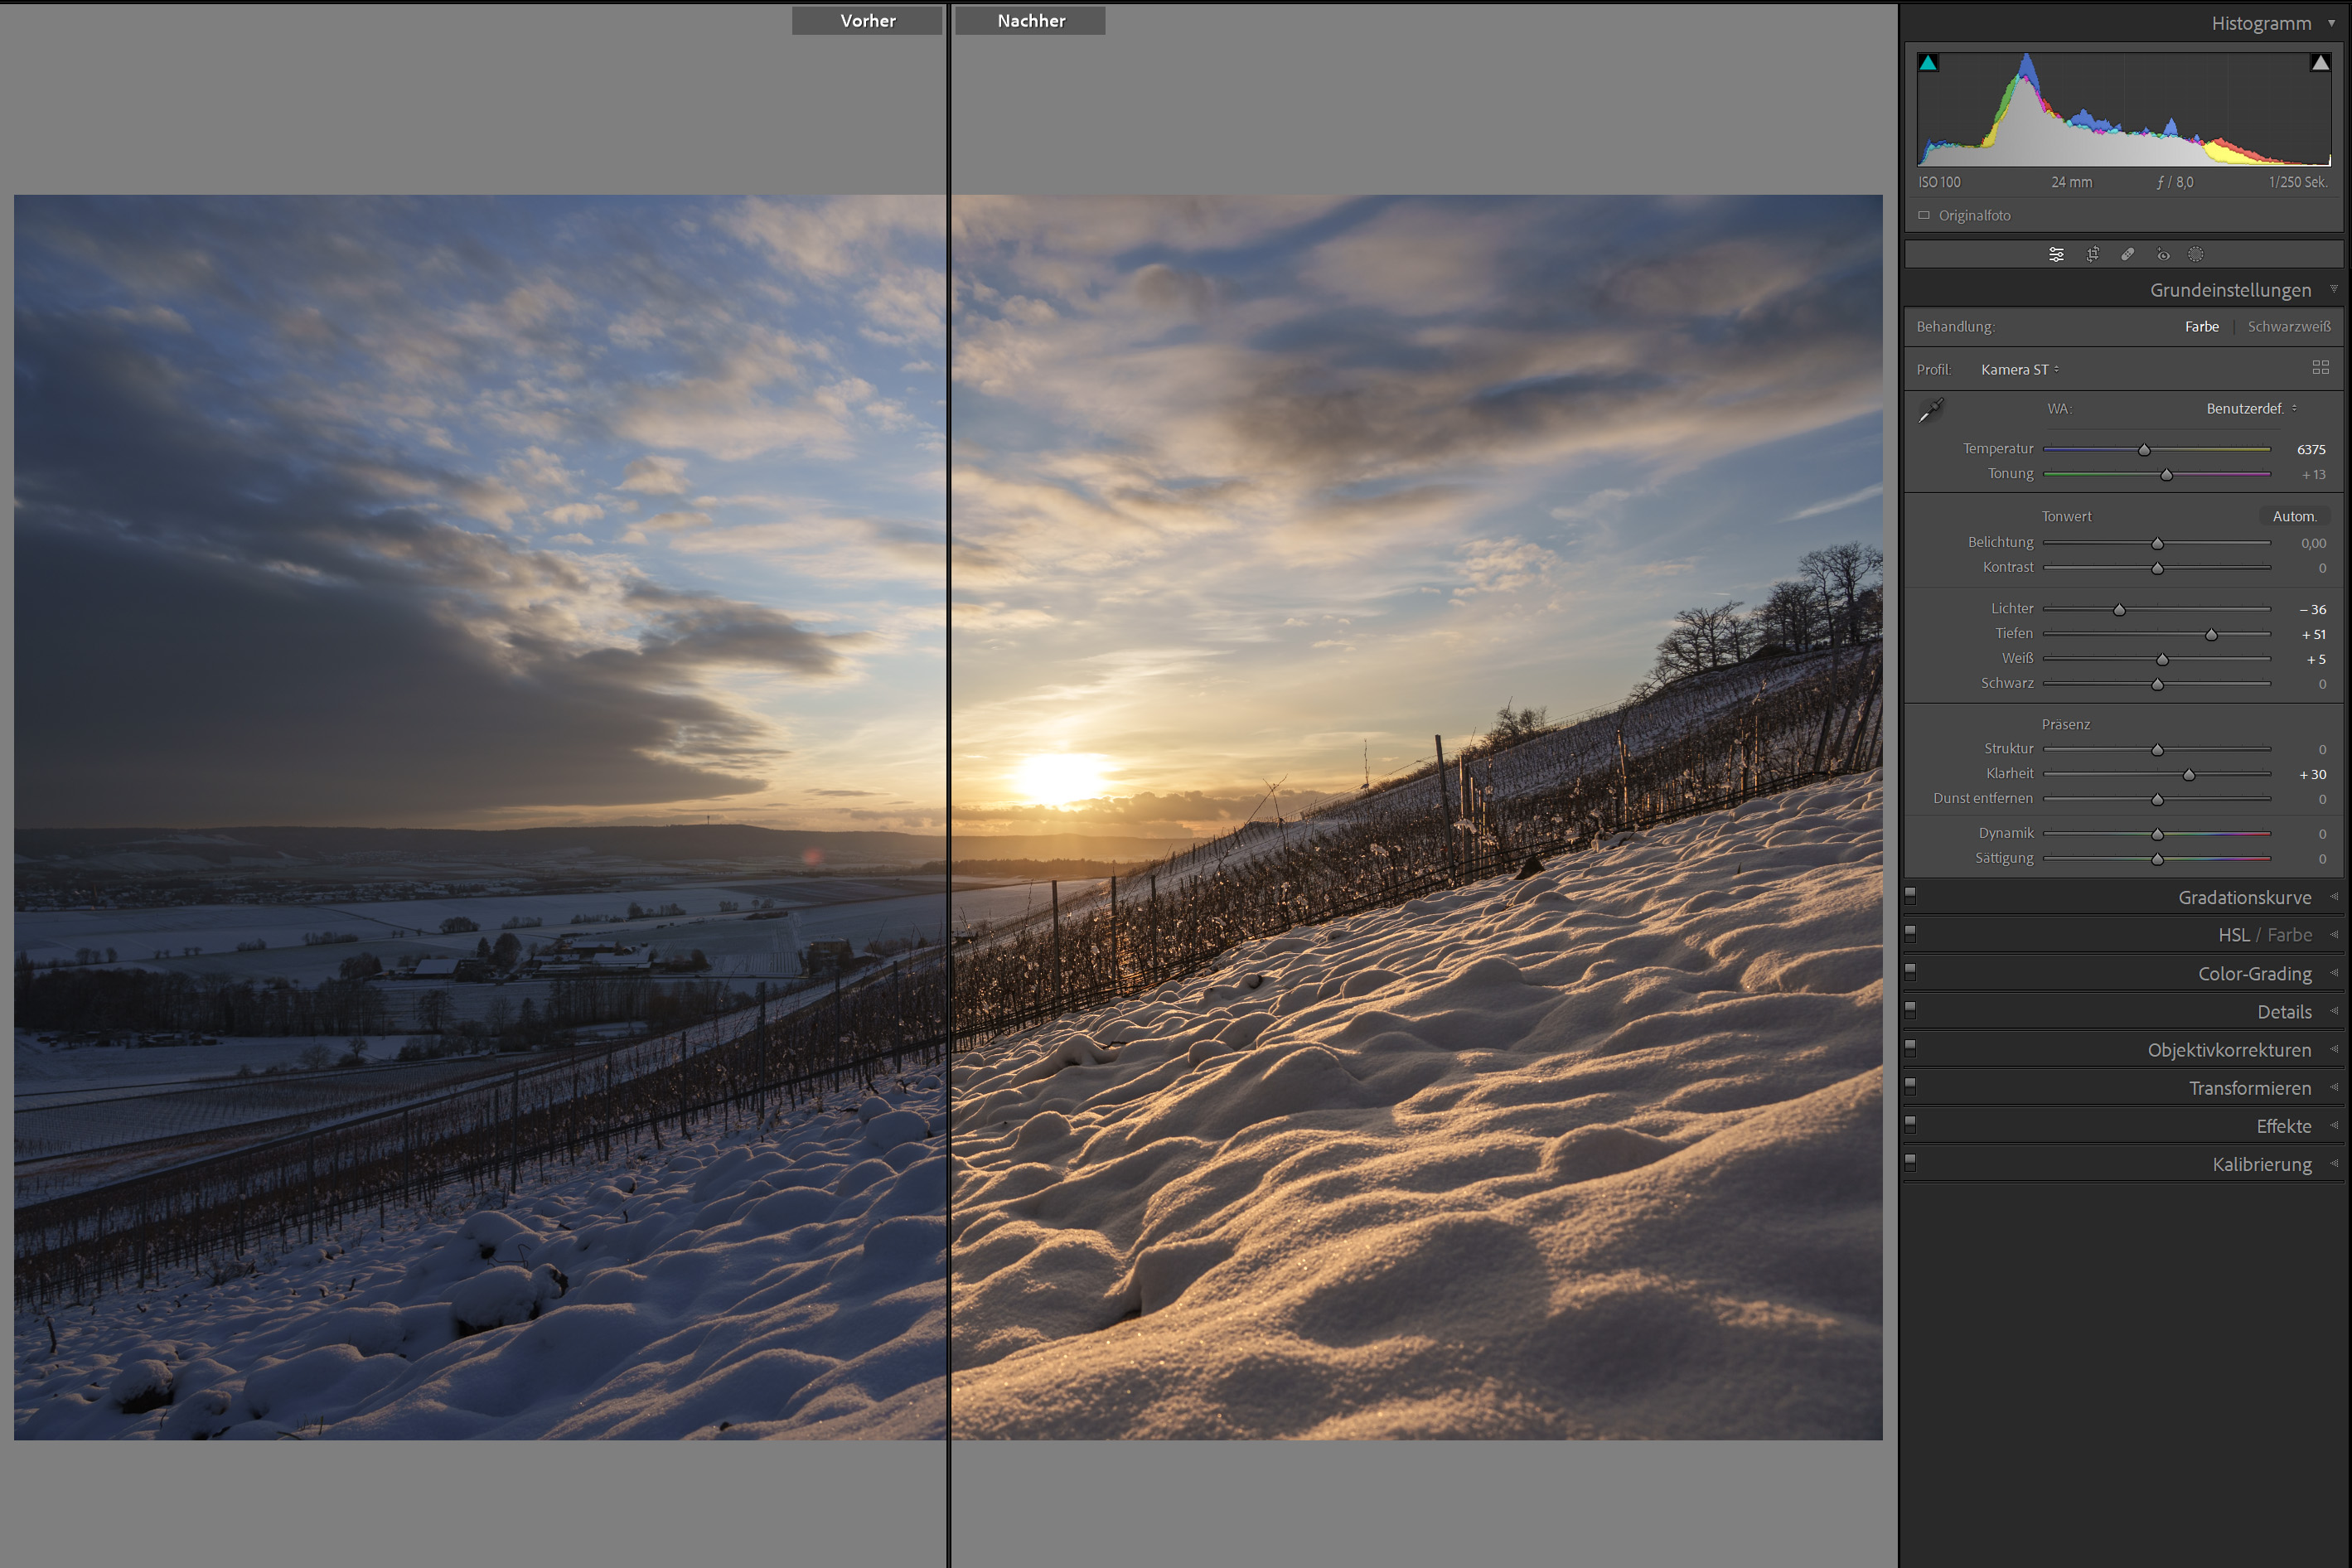Toggle the Color-Grading panel switch

[1910, 972]
